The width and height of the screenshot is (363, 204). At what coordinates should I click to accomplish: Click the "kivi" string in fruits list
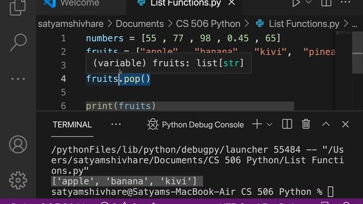pos(271,52)
